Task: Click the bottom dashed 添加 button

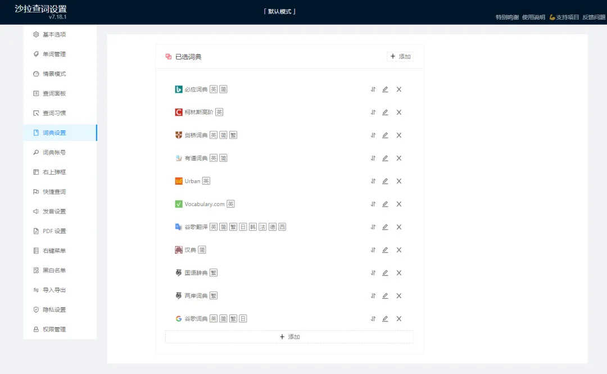Action: click(x=289, y=337)
